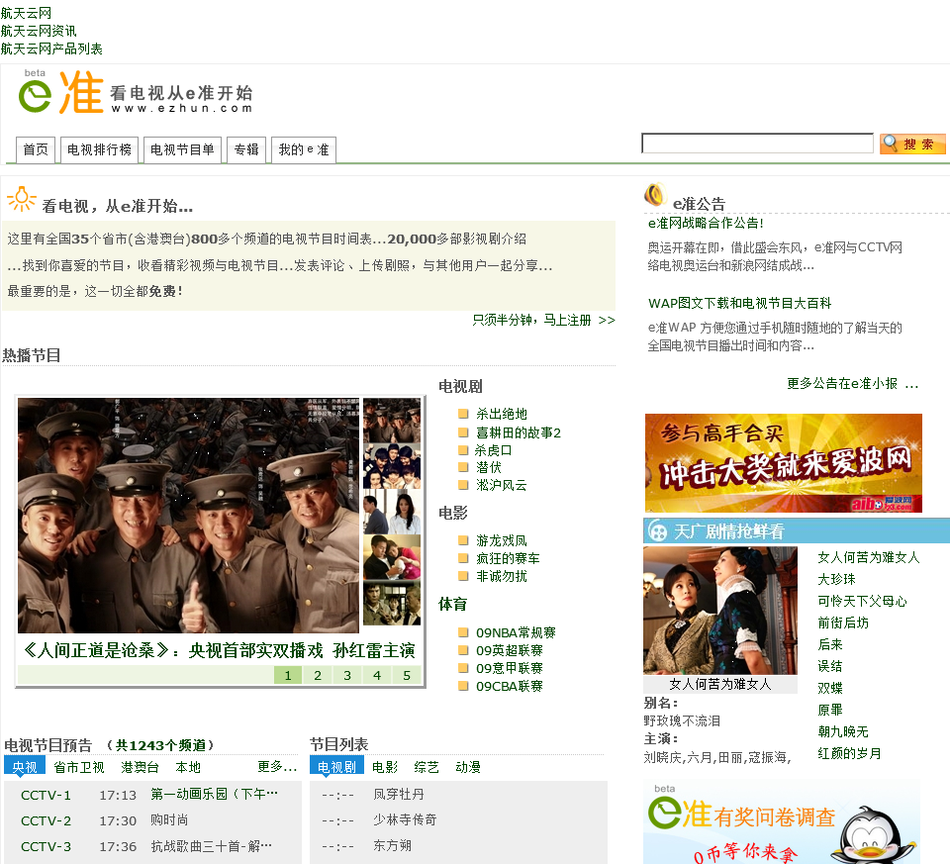Switch to the 本地 channel tab

click(188, 767)
